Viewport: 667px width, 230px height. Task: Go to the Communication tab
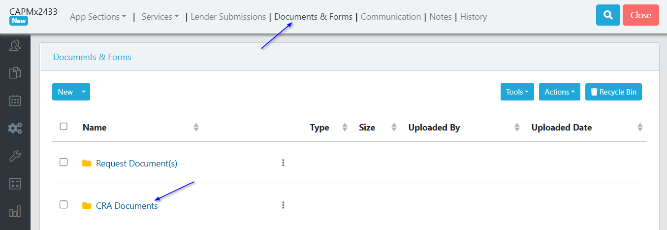tap(391, 17)
